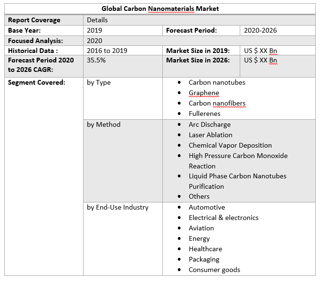Click the 'Focused Analysis:' label
The image size is (320, 281).
(x=35, y=41)
